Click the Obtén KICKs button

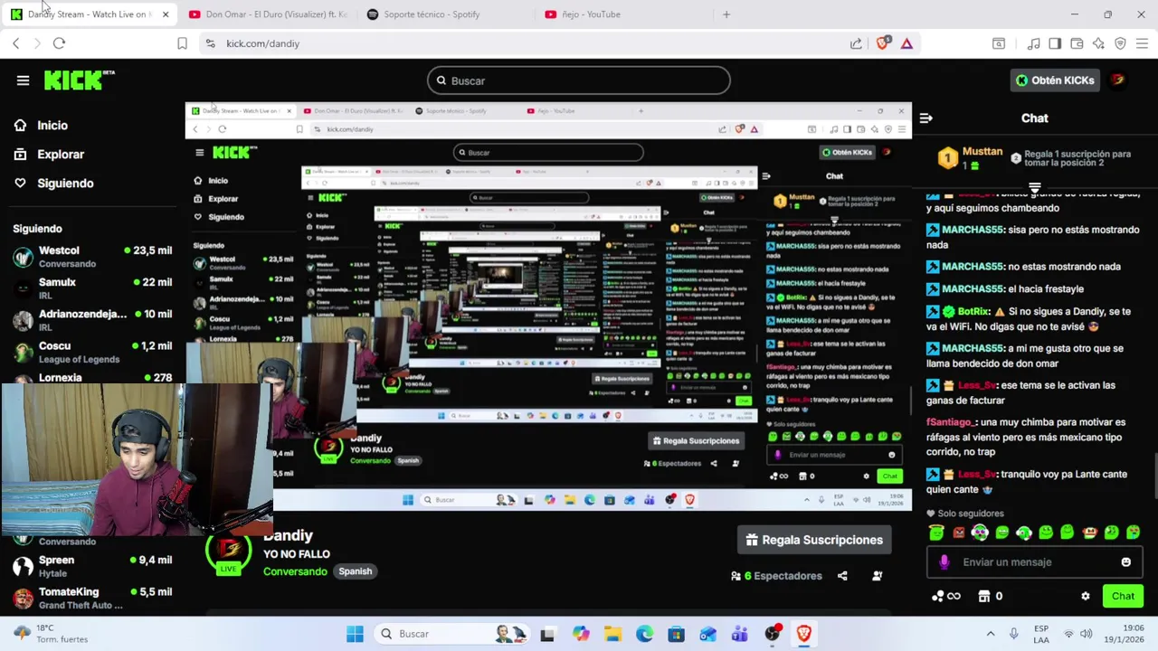(1054, 80)
